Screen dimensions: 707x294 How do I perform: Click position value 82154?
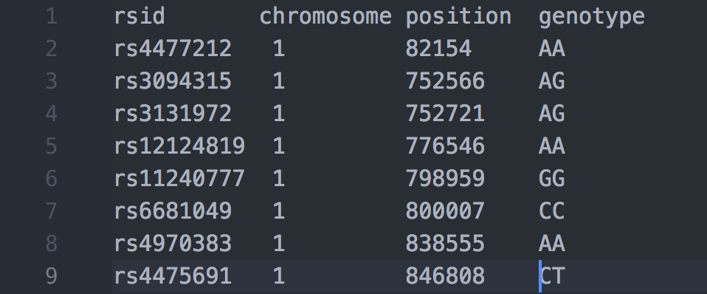click(438, 49)
